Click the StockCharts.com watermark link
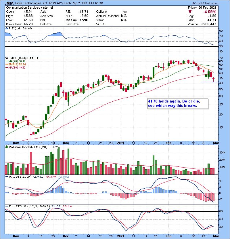Screen dimensions: 230x239 tap(205, 3)
